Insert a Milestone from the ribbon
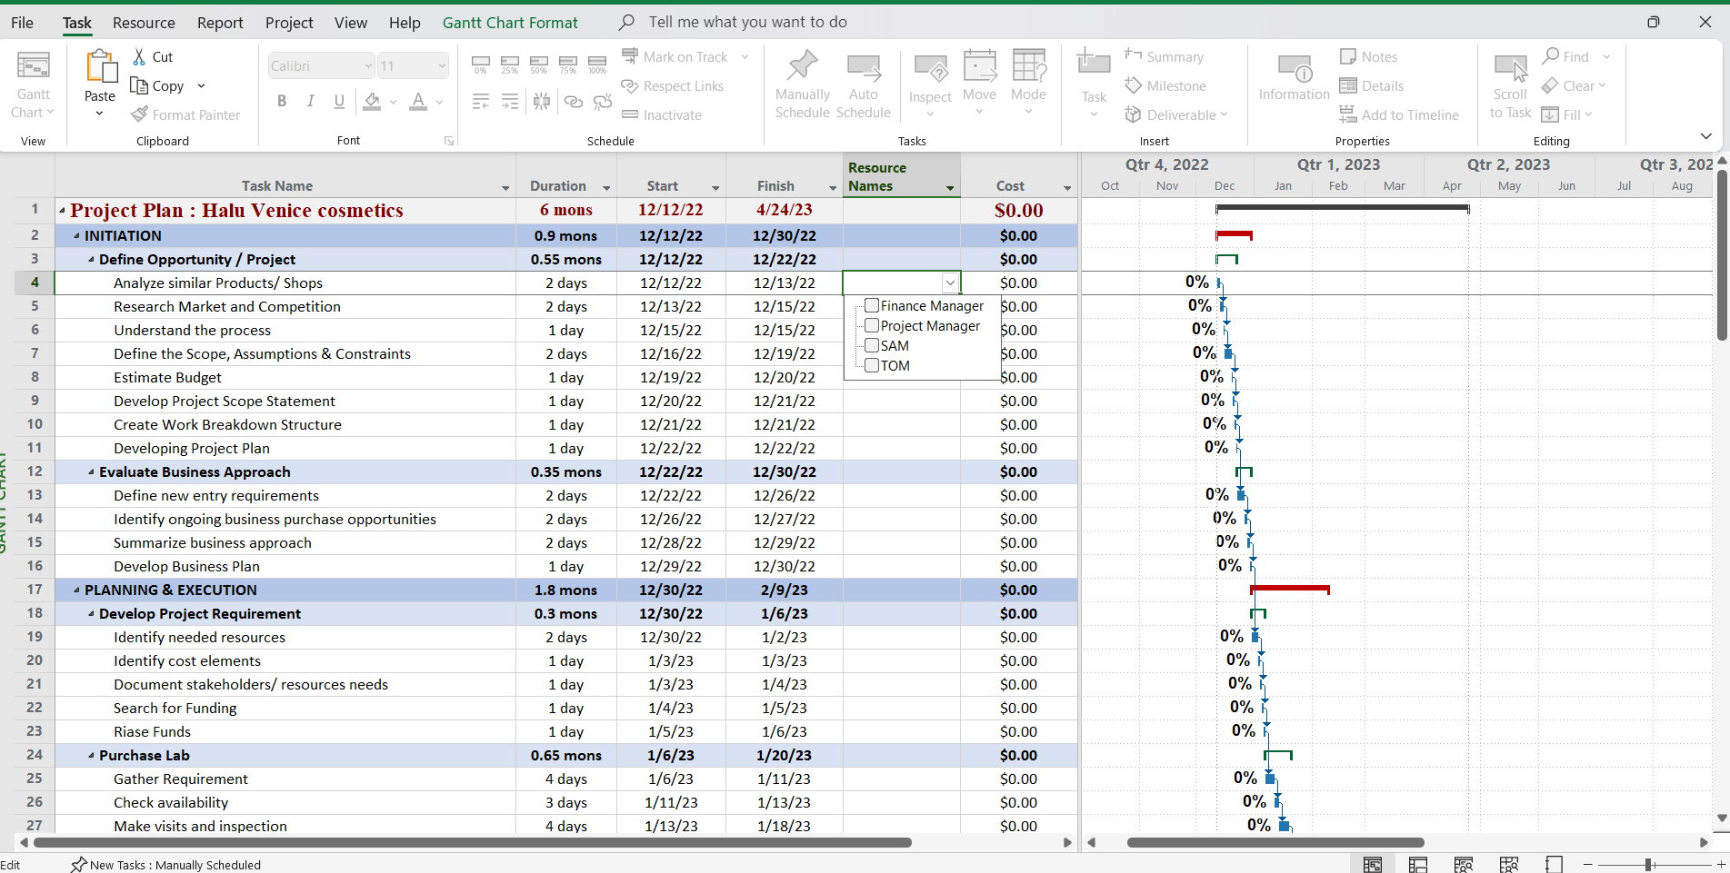 point(1165,86)
